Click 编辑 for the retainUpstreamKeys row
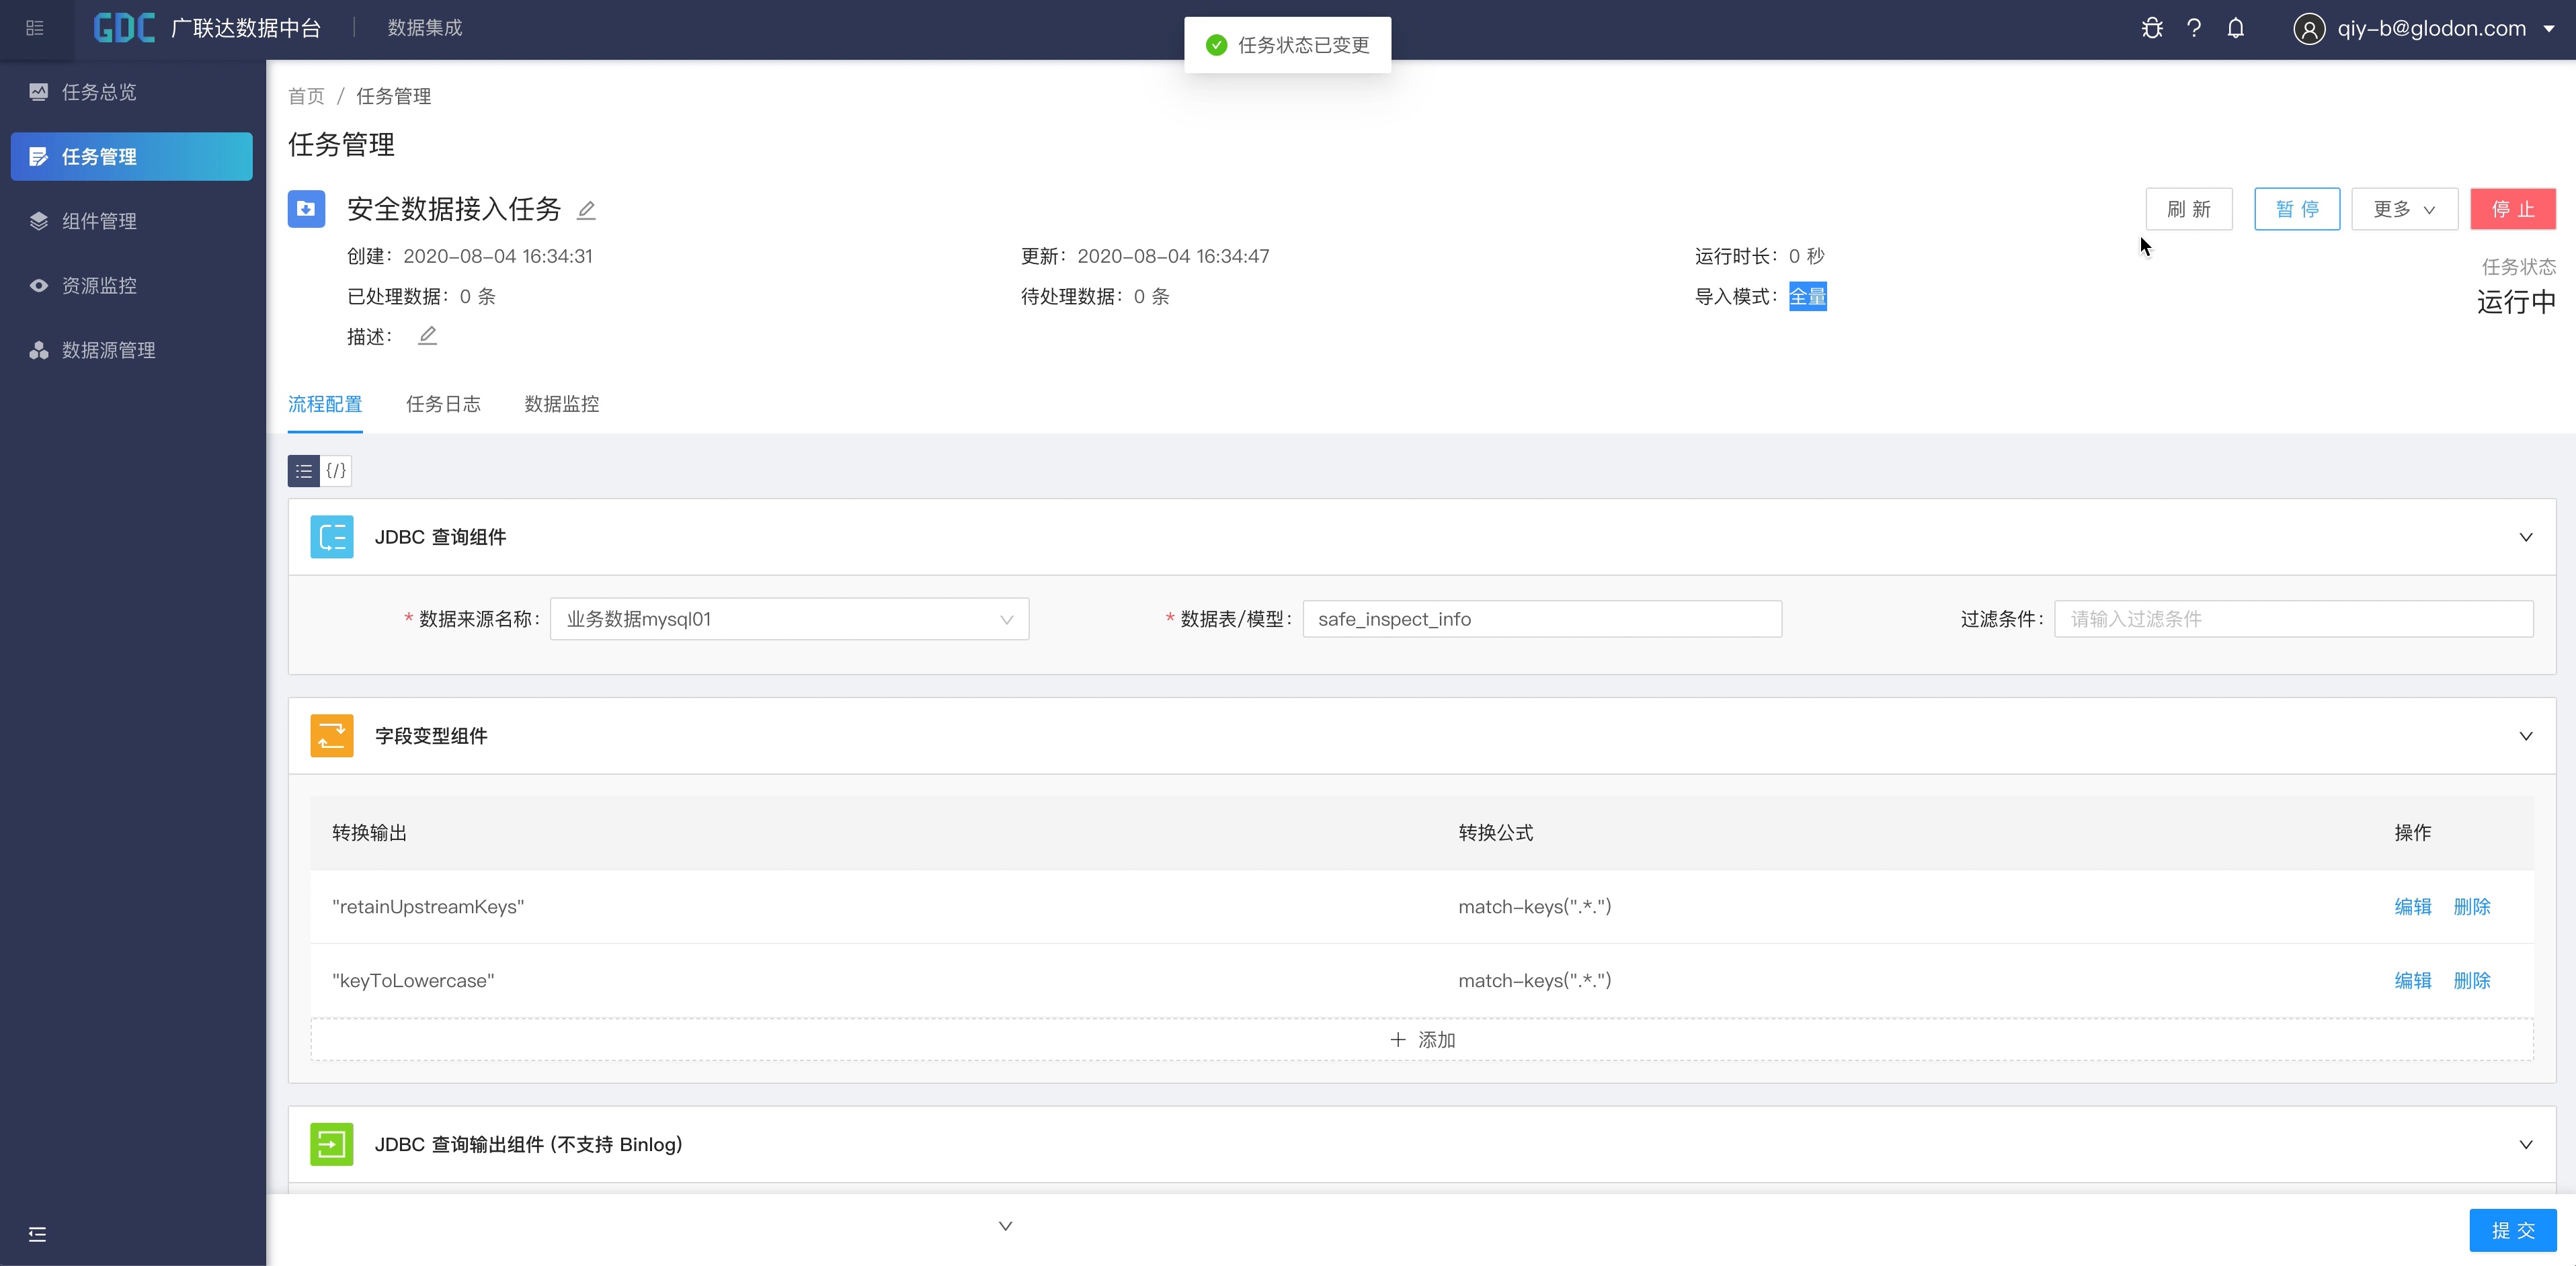Image resolution: width=2576 pixels, height=1266 pixels. coord(2412,907)
